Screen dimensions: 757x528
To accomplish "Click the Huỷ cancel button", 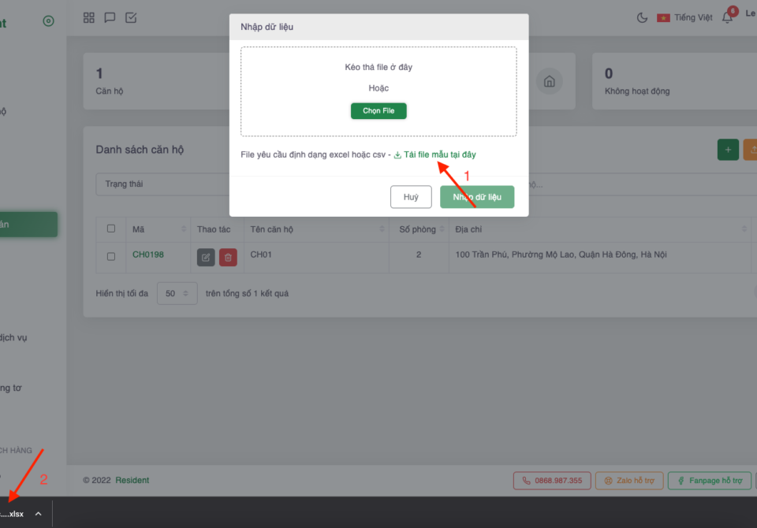I will coord(411,197).
